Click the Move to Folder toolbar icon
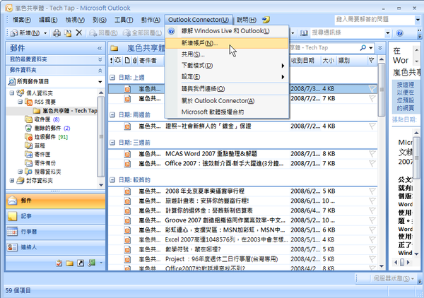Image resolution: width=424 pixels, height=298 pixels. point(68,33)
